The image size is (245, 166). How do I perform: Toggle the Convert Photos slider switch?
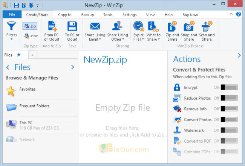(x=229, y=119)
